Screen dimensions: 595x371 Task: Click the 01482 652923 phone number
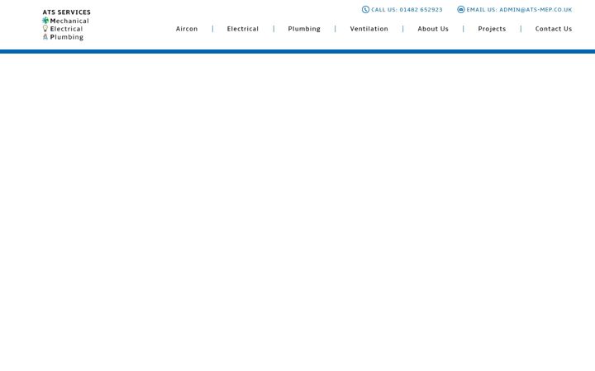point(421,10)
